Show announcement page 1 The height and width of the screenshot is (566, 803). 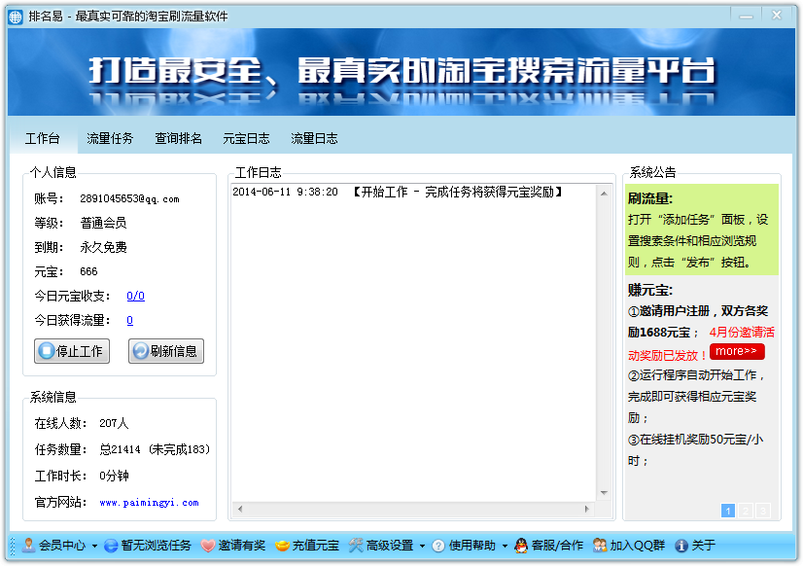point(728,511)
